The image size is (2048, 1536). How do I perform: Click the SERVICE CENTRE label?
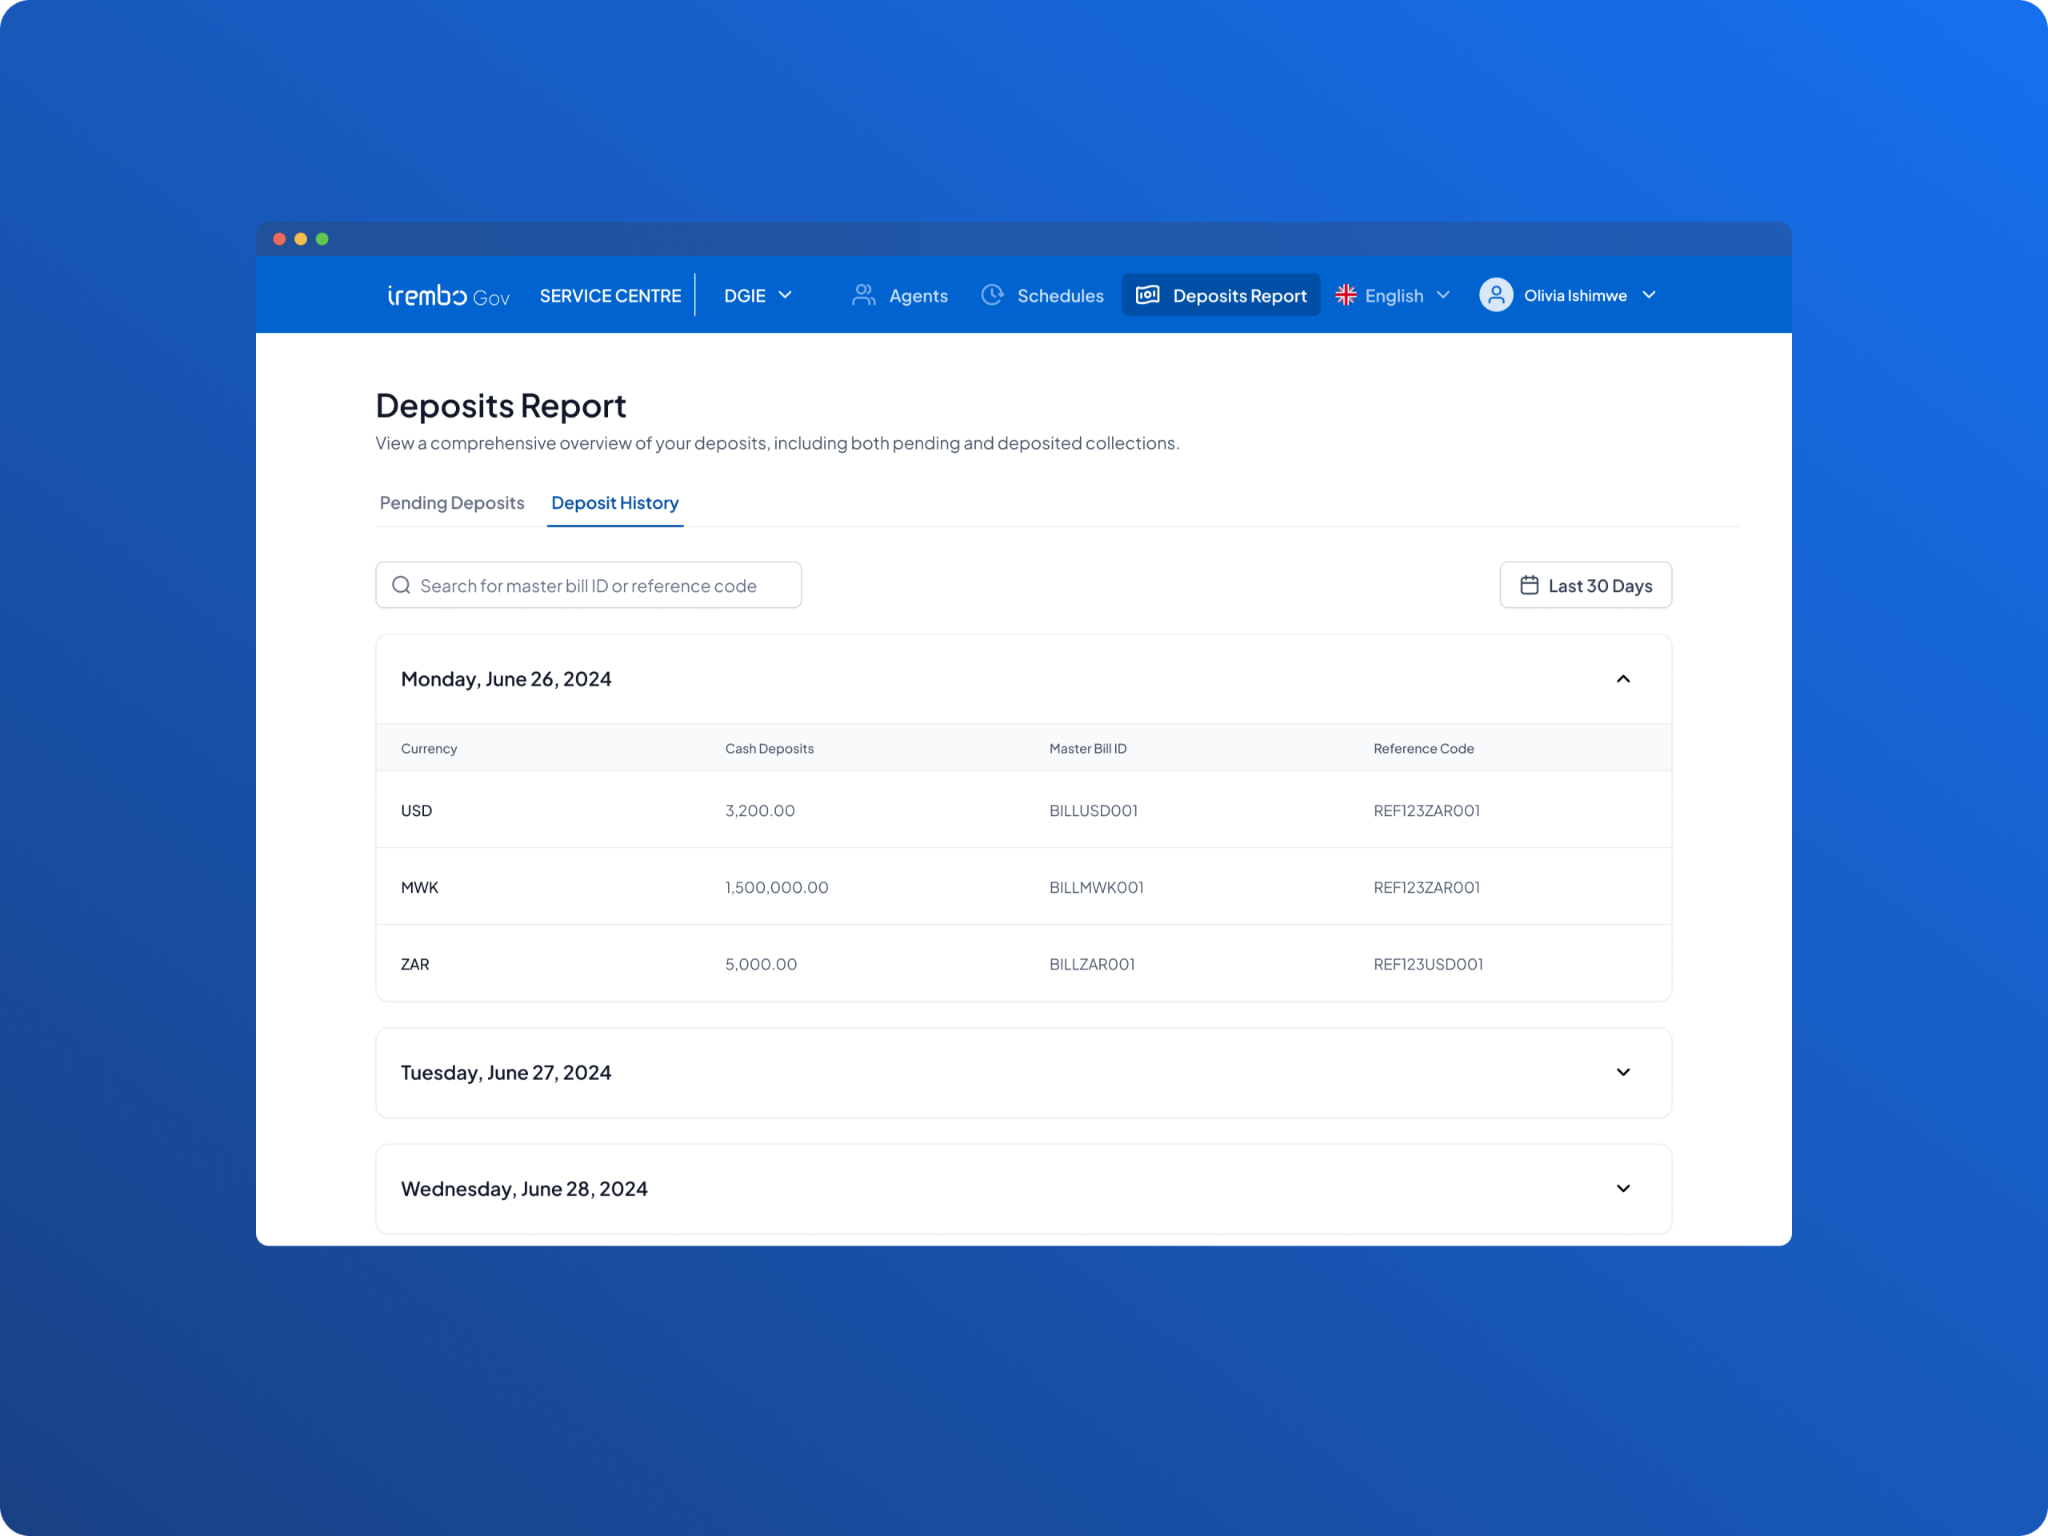[610, 295]
